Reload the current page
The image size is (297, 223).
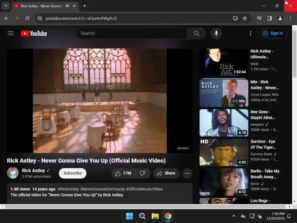click(x=27, y=18)
